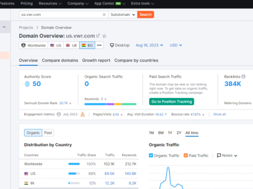The image size is (253, 189).
Task: Switch to Paid toggle
Action: pos(48,133)
